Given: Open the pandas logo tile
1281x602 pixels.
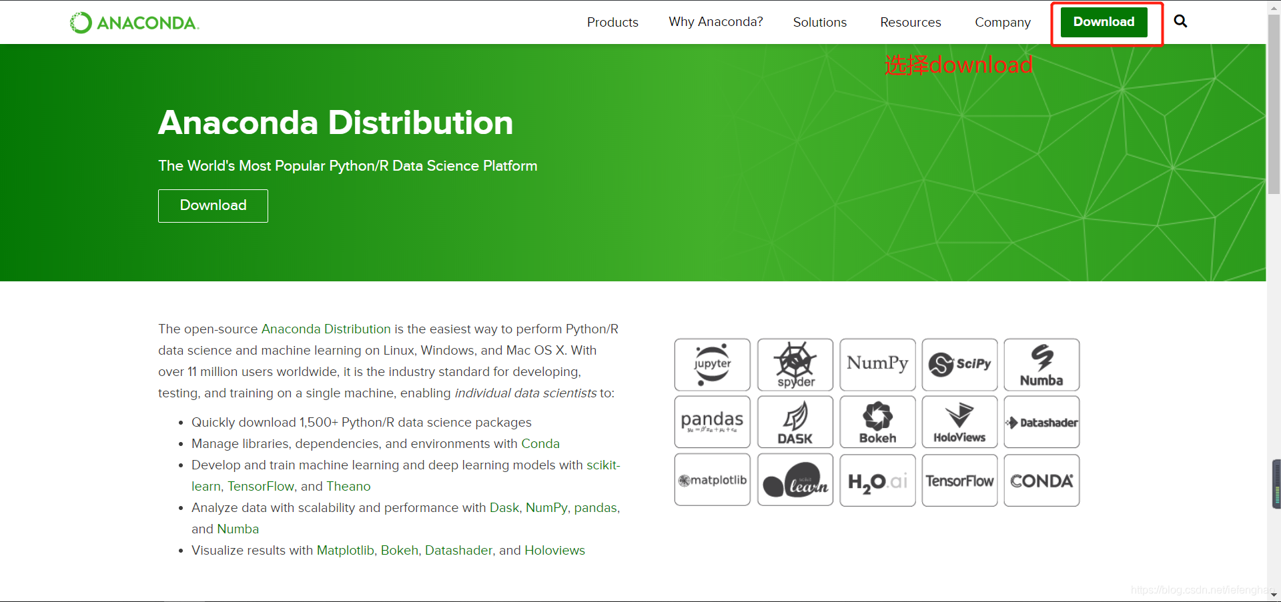Looking at the screenshot, I should (x=713, y=422).
